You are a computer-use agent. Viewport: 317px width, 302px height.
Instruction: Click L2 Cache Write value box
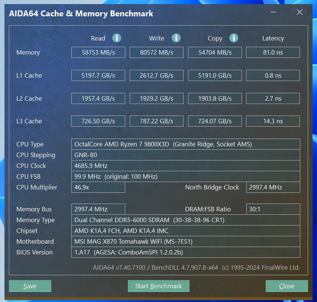[x=156, y=98]
